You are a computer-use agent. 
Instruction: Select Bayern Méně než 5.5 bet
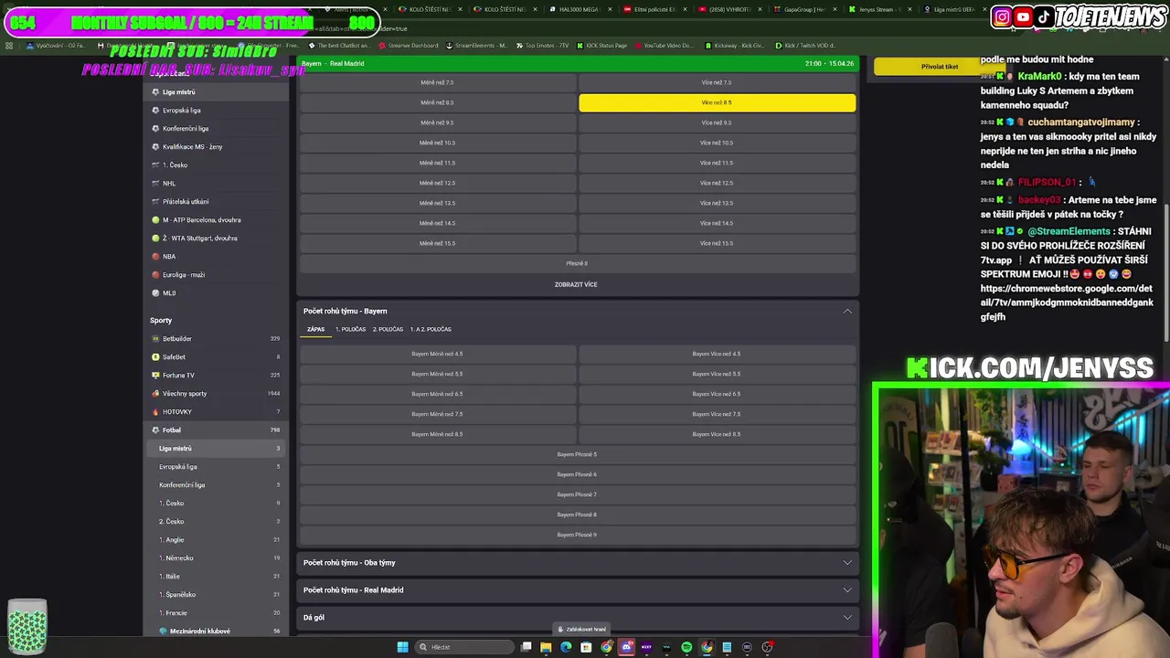(437, 374)
